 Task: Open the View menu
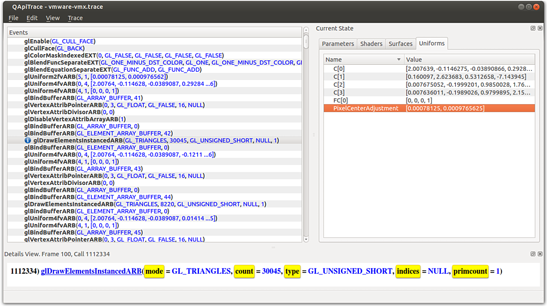click(x=53, y=18)
